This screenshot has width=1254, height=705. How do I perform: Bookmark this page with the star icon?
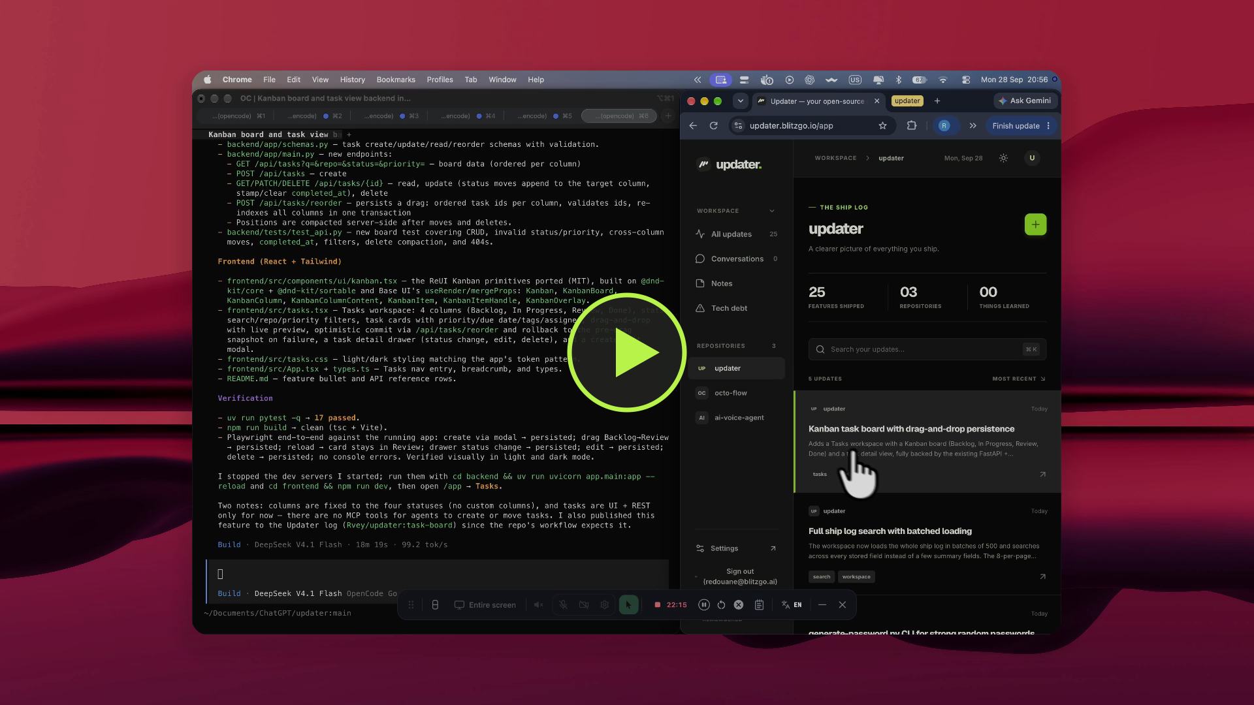[x=882, y=126]
